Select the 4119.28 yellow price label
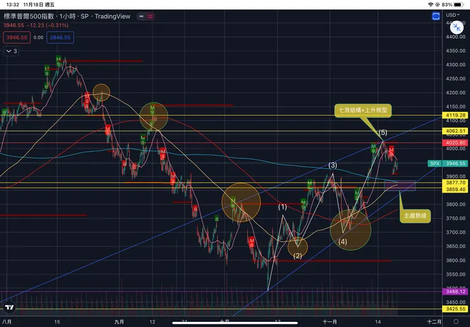 pos(455,115)
